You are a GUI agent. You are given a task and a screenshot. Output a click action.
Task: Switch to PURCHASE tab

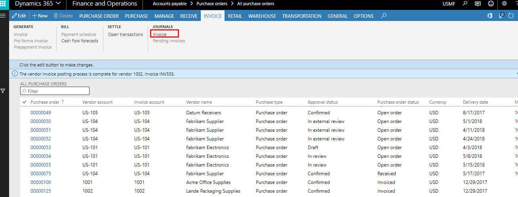(137, 16)
